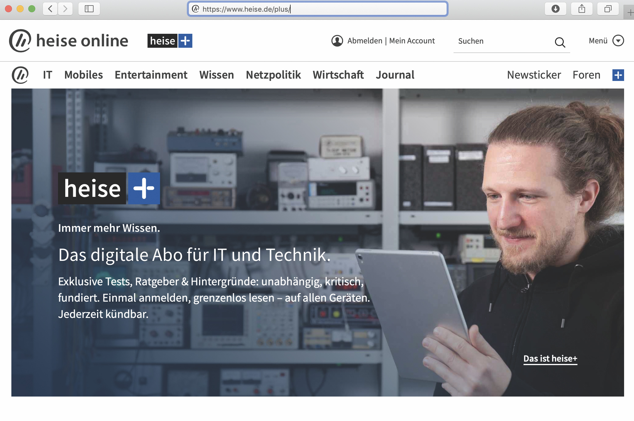Show tab overview icon
Screen dimensions: 634x421
pyautogui.click(x=608, y=9)
